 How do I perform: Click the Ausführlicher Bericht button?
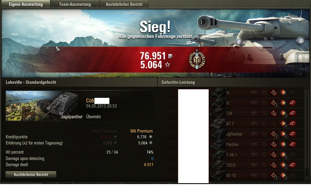point(31,174)
